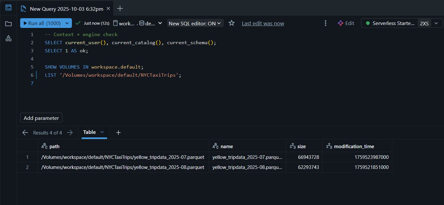The width and height of the screenshot is (444, 205).
Task: Click name cell in row 1
Action: 248,157
